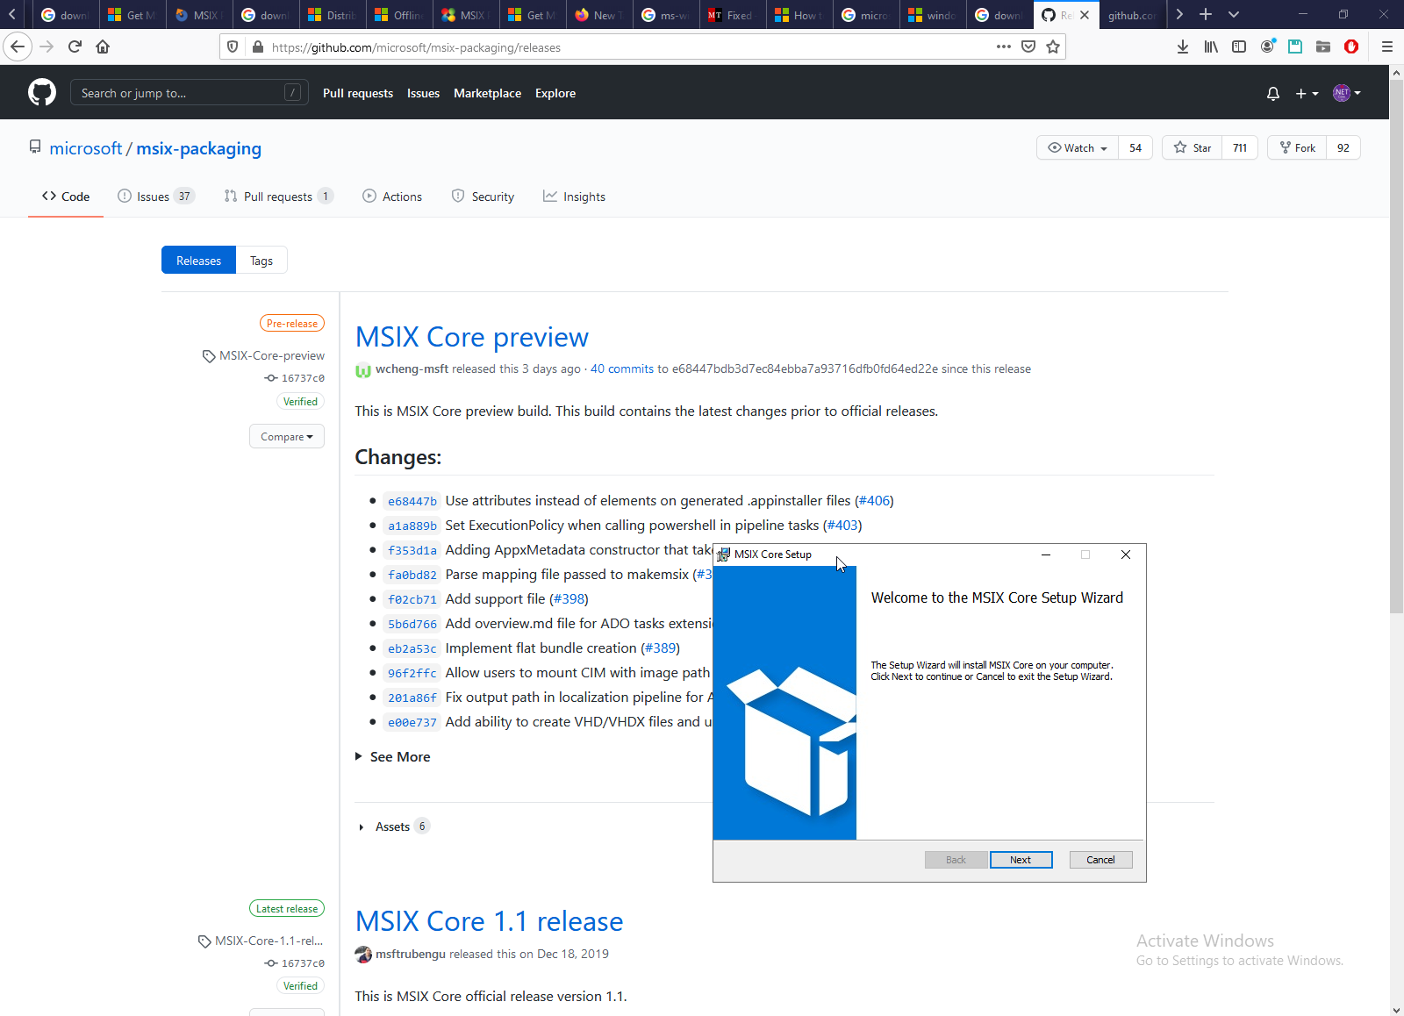Open the Compare dropdown for preview release
This screenshot has width=1404, height=1016.
(x=287, y=436)
